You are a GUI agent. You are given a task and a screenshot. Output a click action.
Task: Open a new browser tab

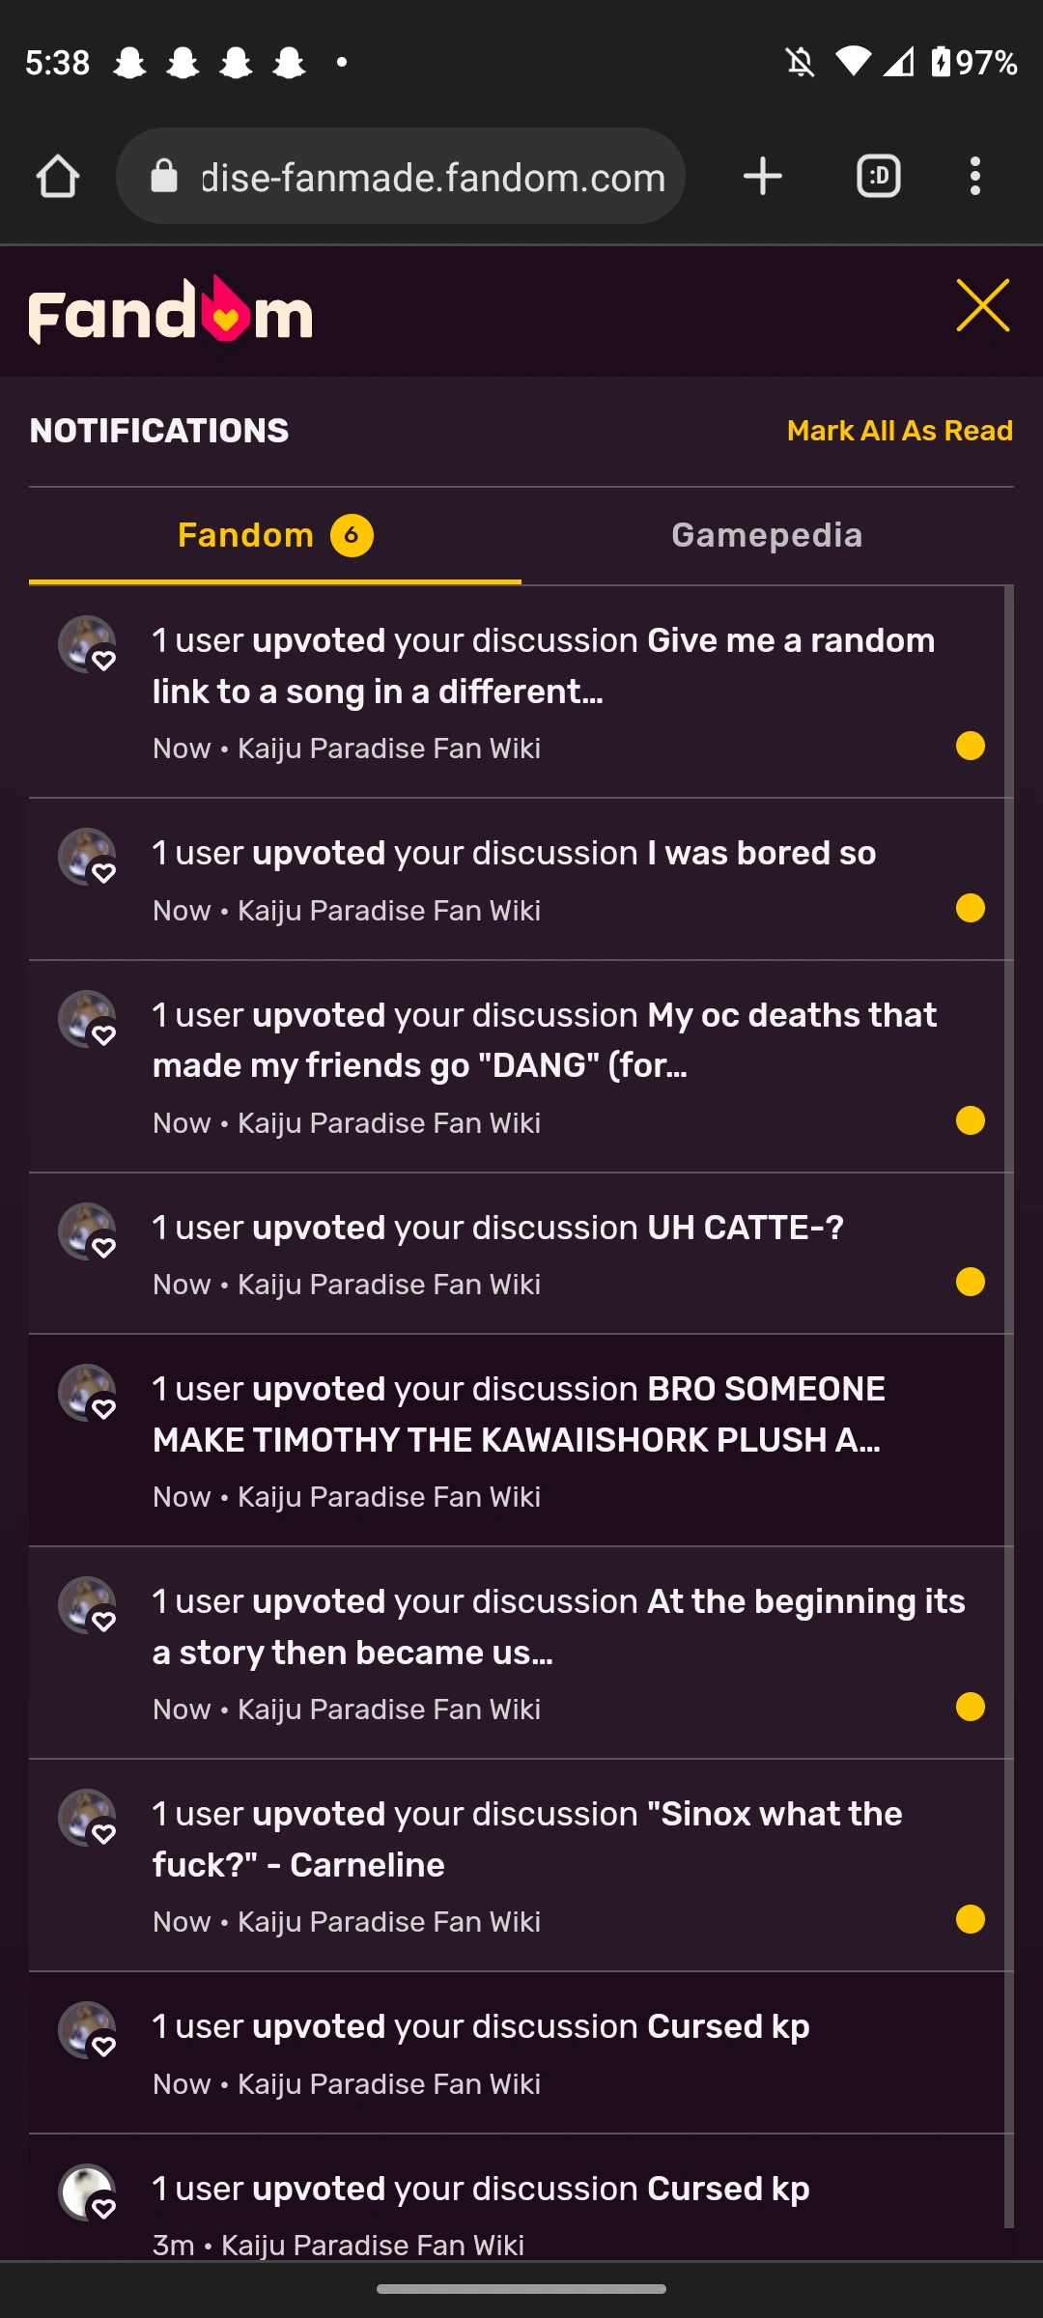(762, 177)
